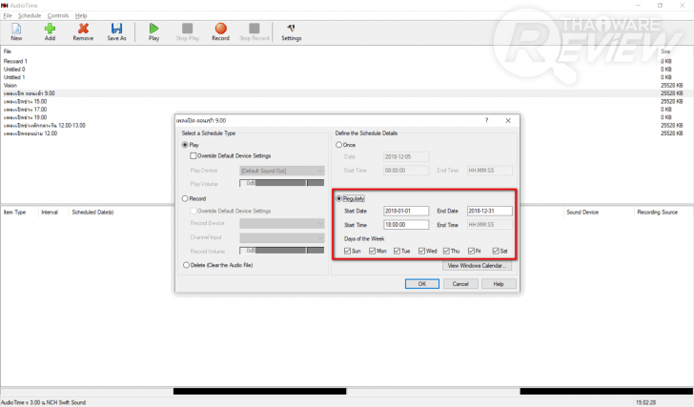Adjust the Record Volume slider
Screen dimensions: 694x407
pos(282,251)
